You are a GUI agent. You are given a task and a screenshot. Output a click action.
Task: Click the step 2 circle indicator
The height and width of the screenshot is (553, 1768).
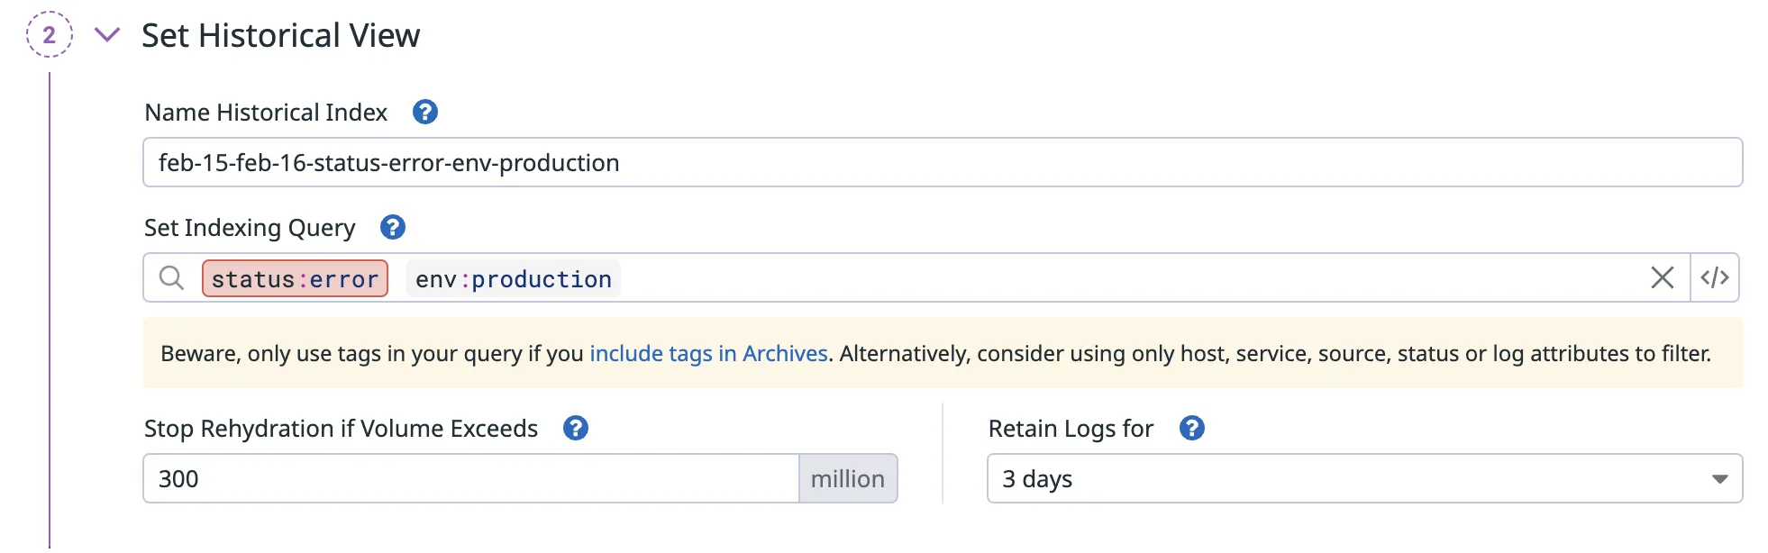tap(49, 35)
